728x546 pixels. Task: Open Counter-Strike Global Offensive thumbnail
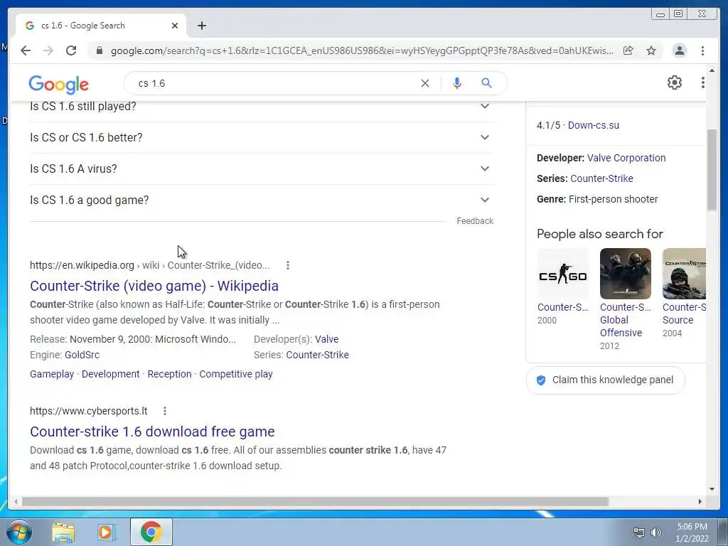[x=626, y=274]
